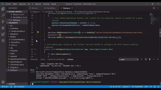Split the editor to the right

(154, 8)
